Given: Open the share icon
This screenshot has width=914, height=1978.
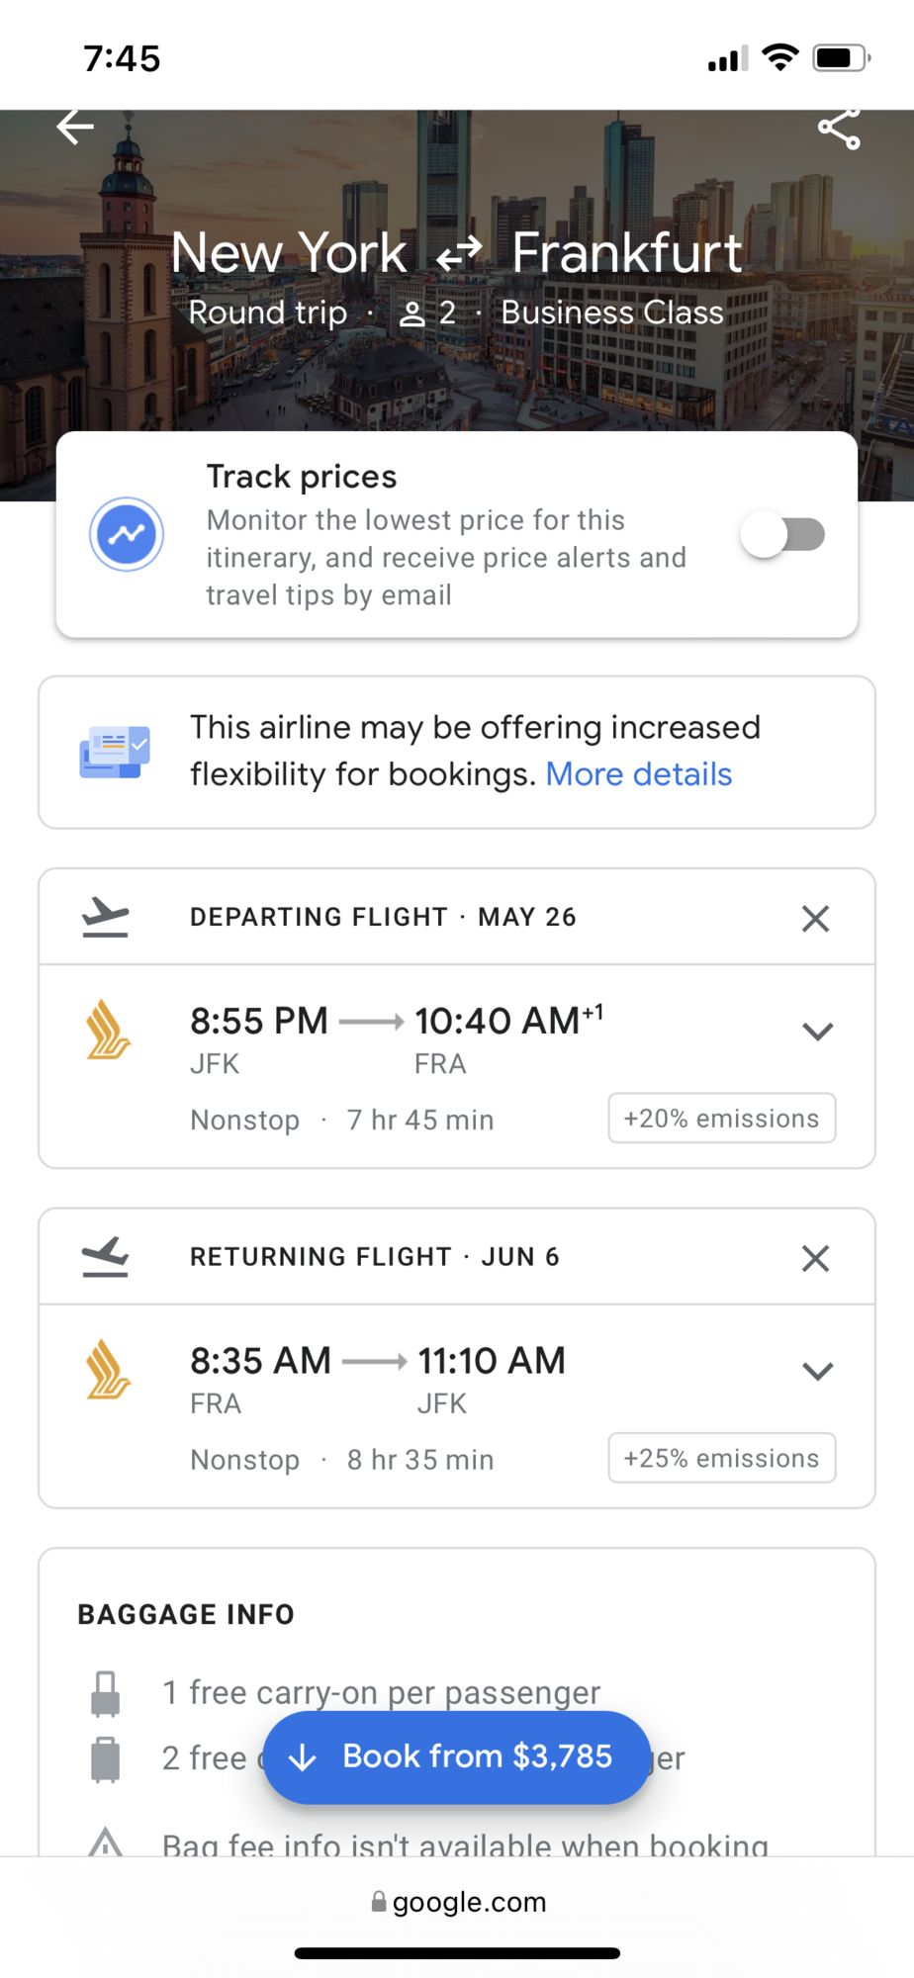Looking at the screenshot, I should click(839, 129).
